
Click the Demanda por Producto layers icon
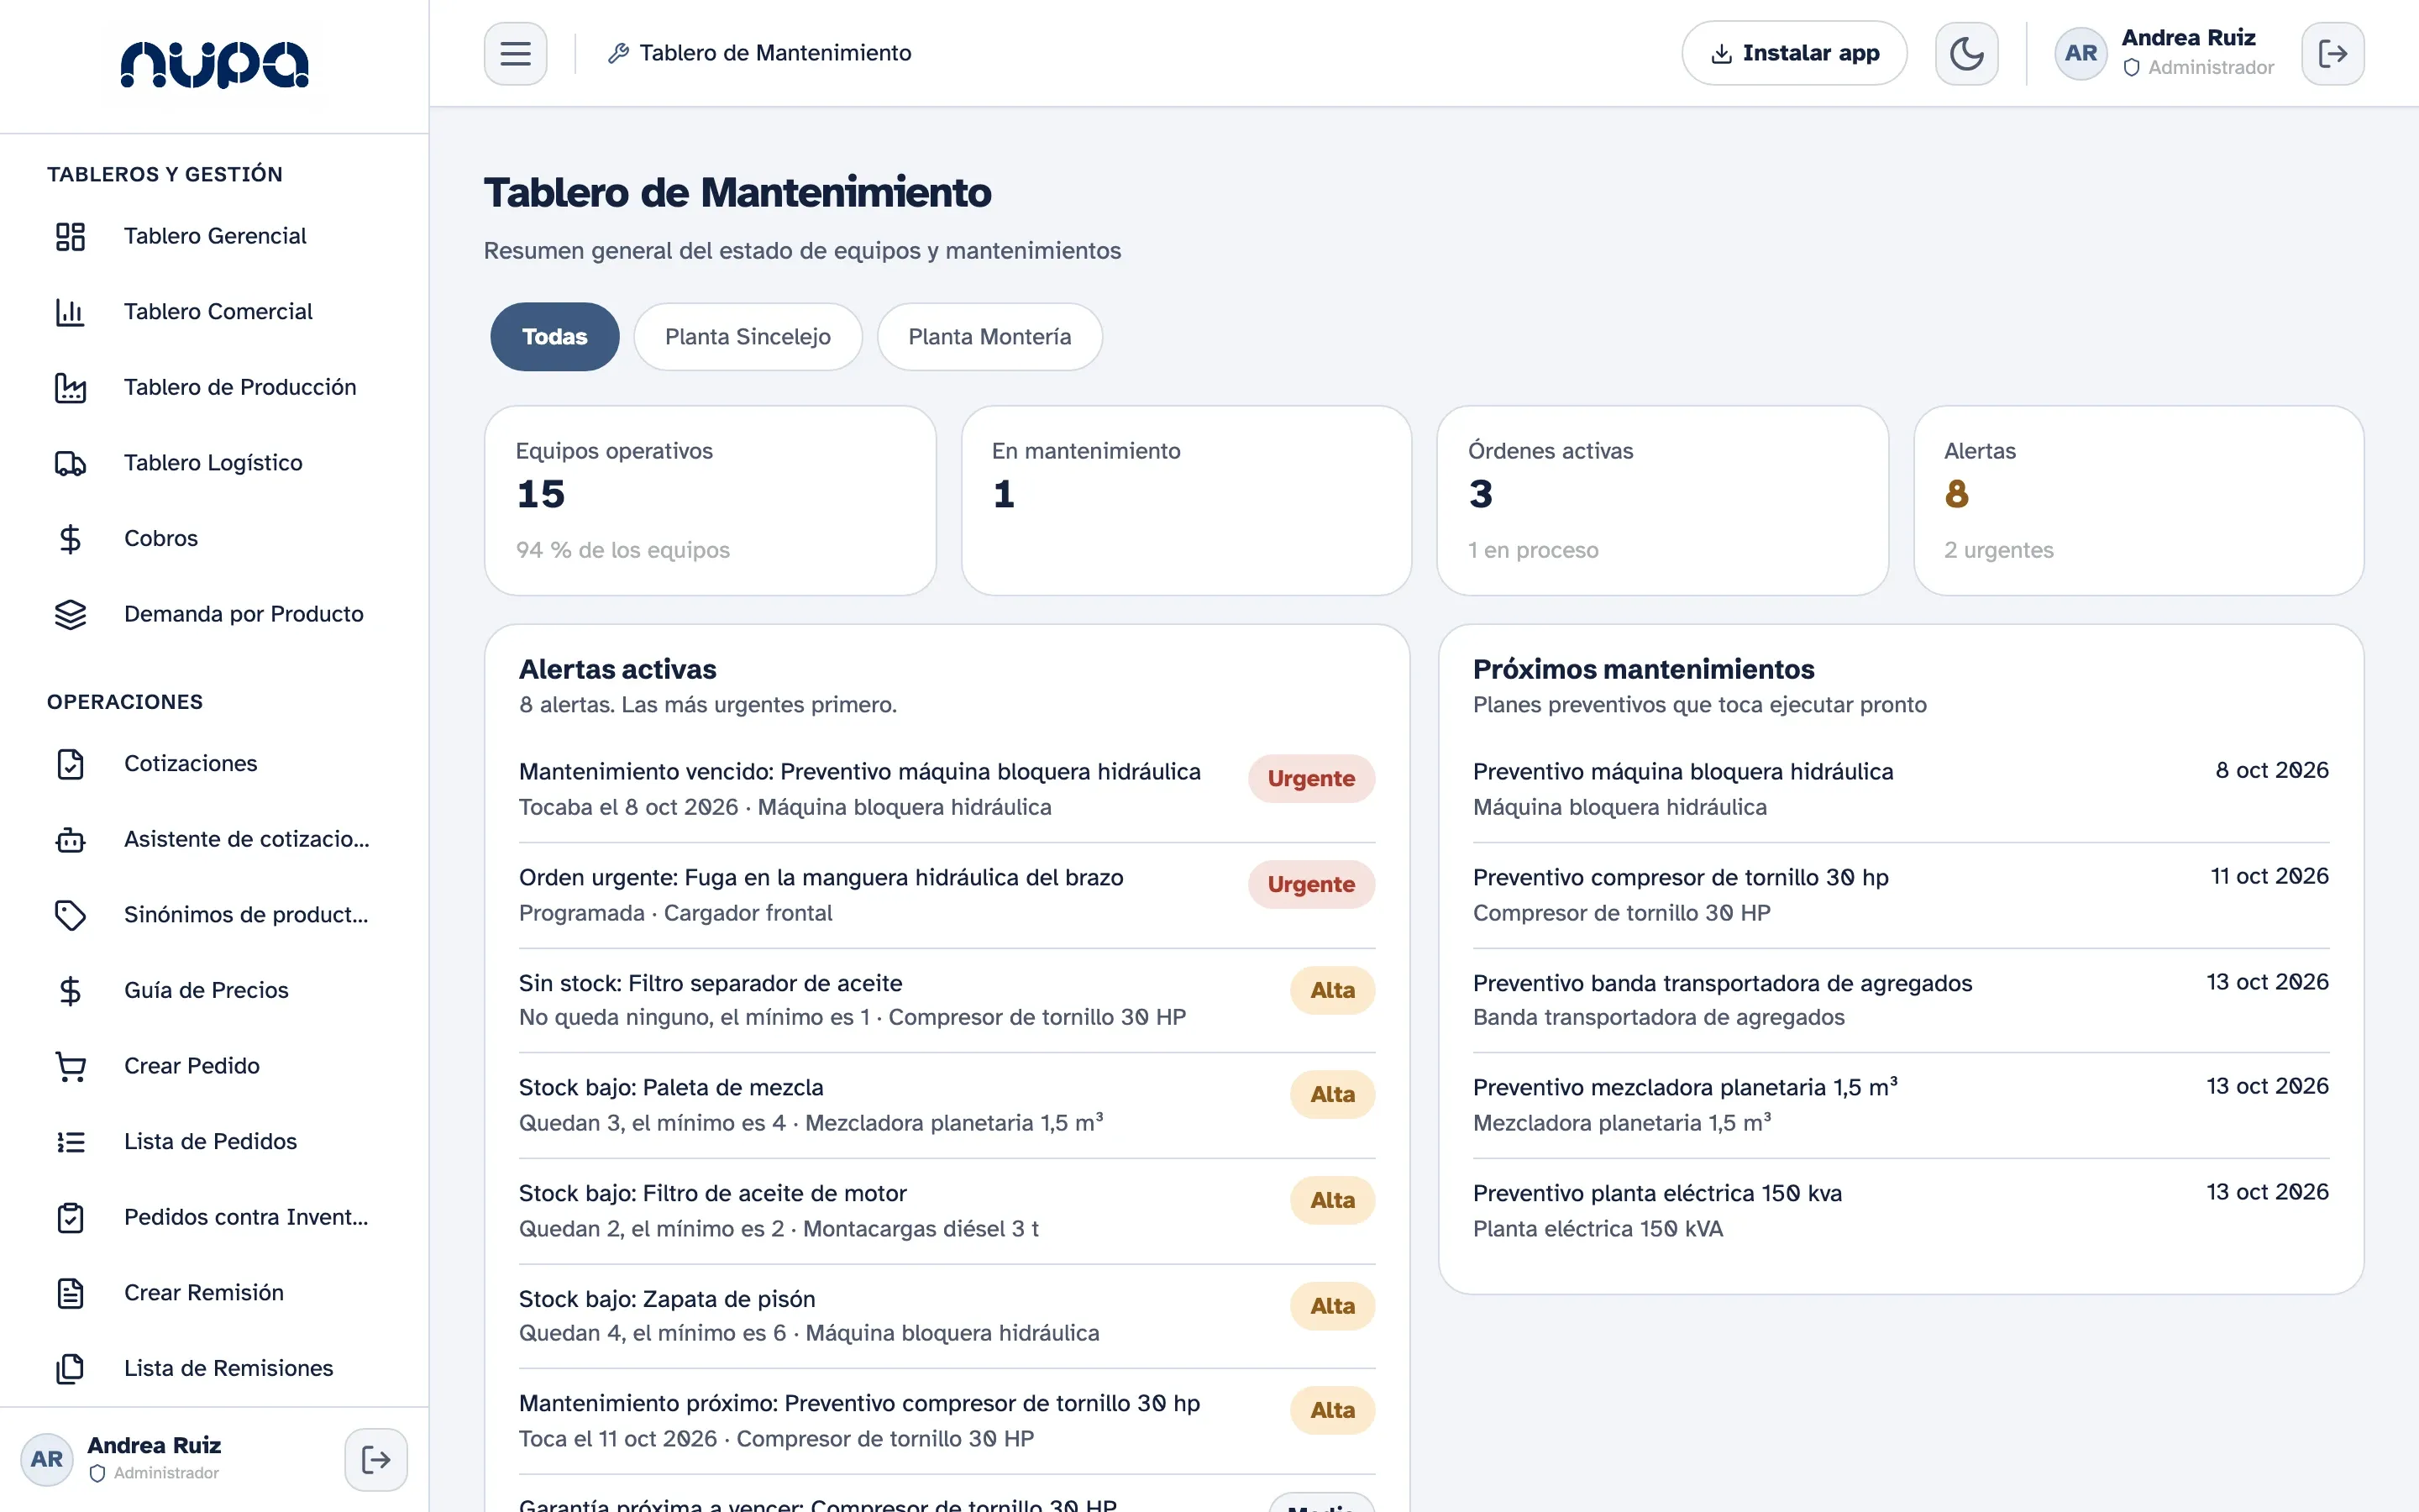point(70,614)
